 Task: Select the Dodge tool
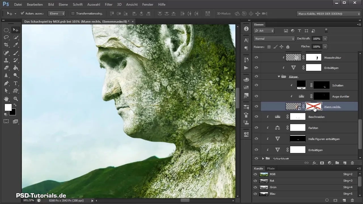pos(16,75)
